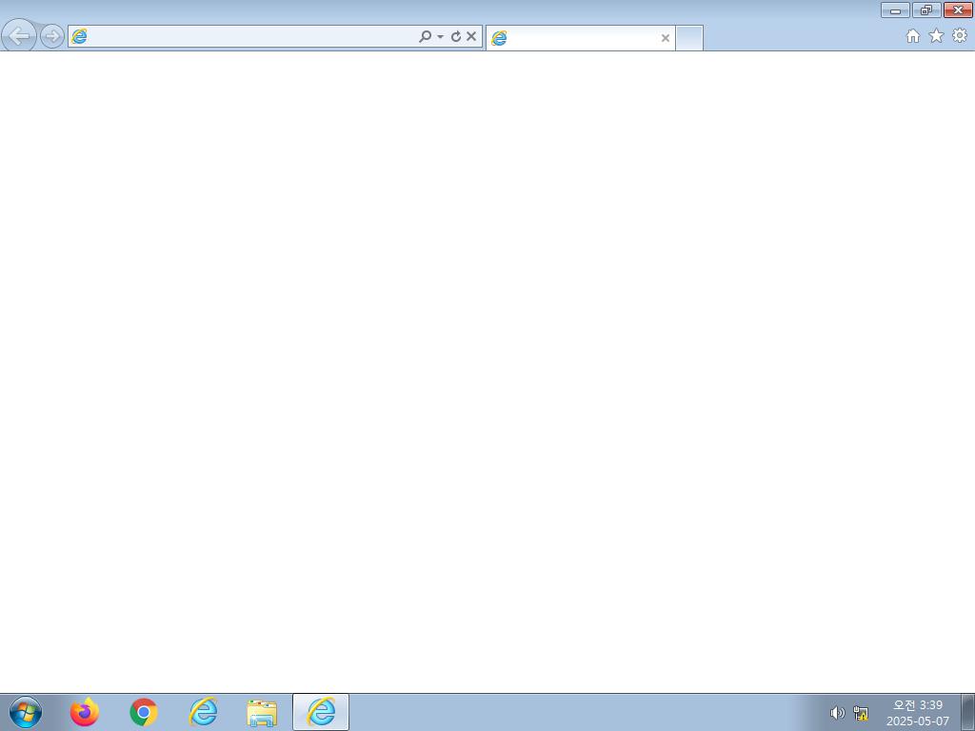The image size is (975, 731).
Task: Open the volume speaker tray icon
Action: pos(838,713)
